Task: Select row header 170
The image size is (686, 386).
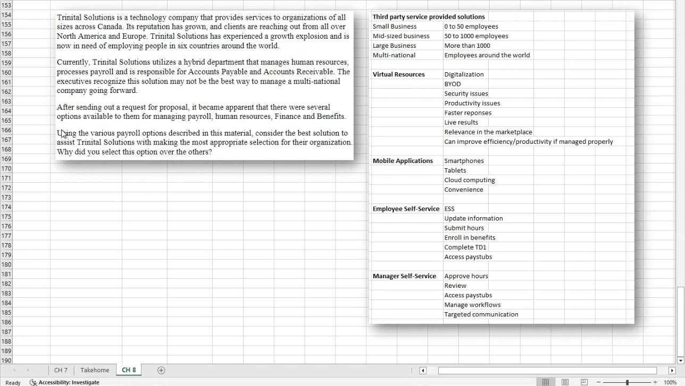Action: pos(6,168)
